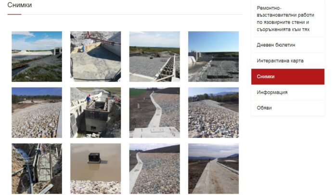
Task: Open photo of white stone riprap with mountains
Action: coord(213,112)
